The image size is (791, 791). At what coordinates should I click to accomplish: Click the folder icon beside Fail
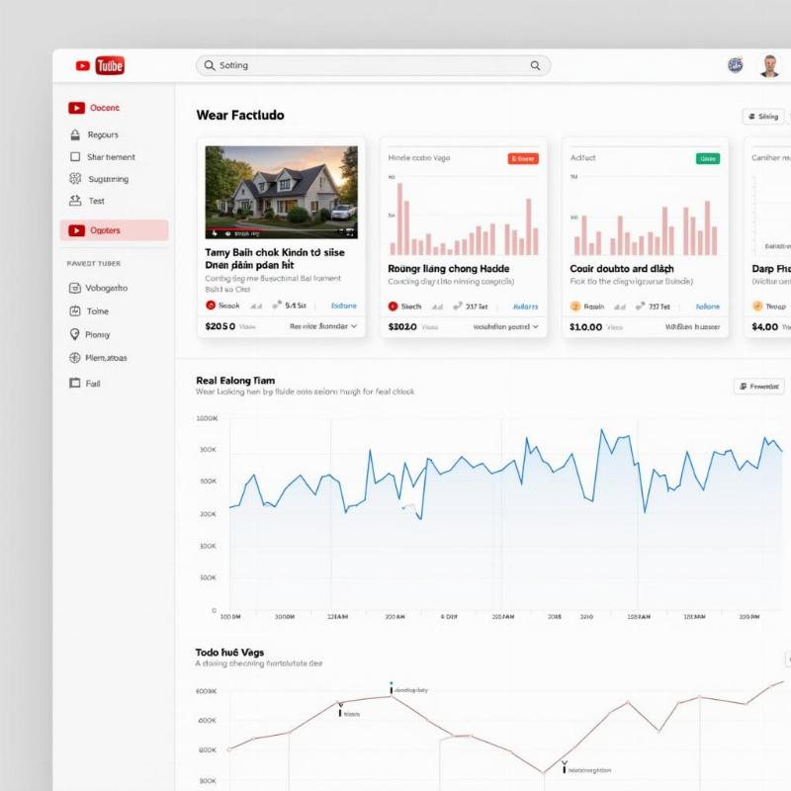75,383
